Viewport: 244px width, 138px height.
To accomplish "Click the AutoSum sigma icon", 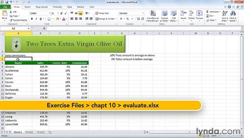I will [x=207, y=11].
